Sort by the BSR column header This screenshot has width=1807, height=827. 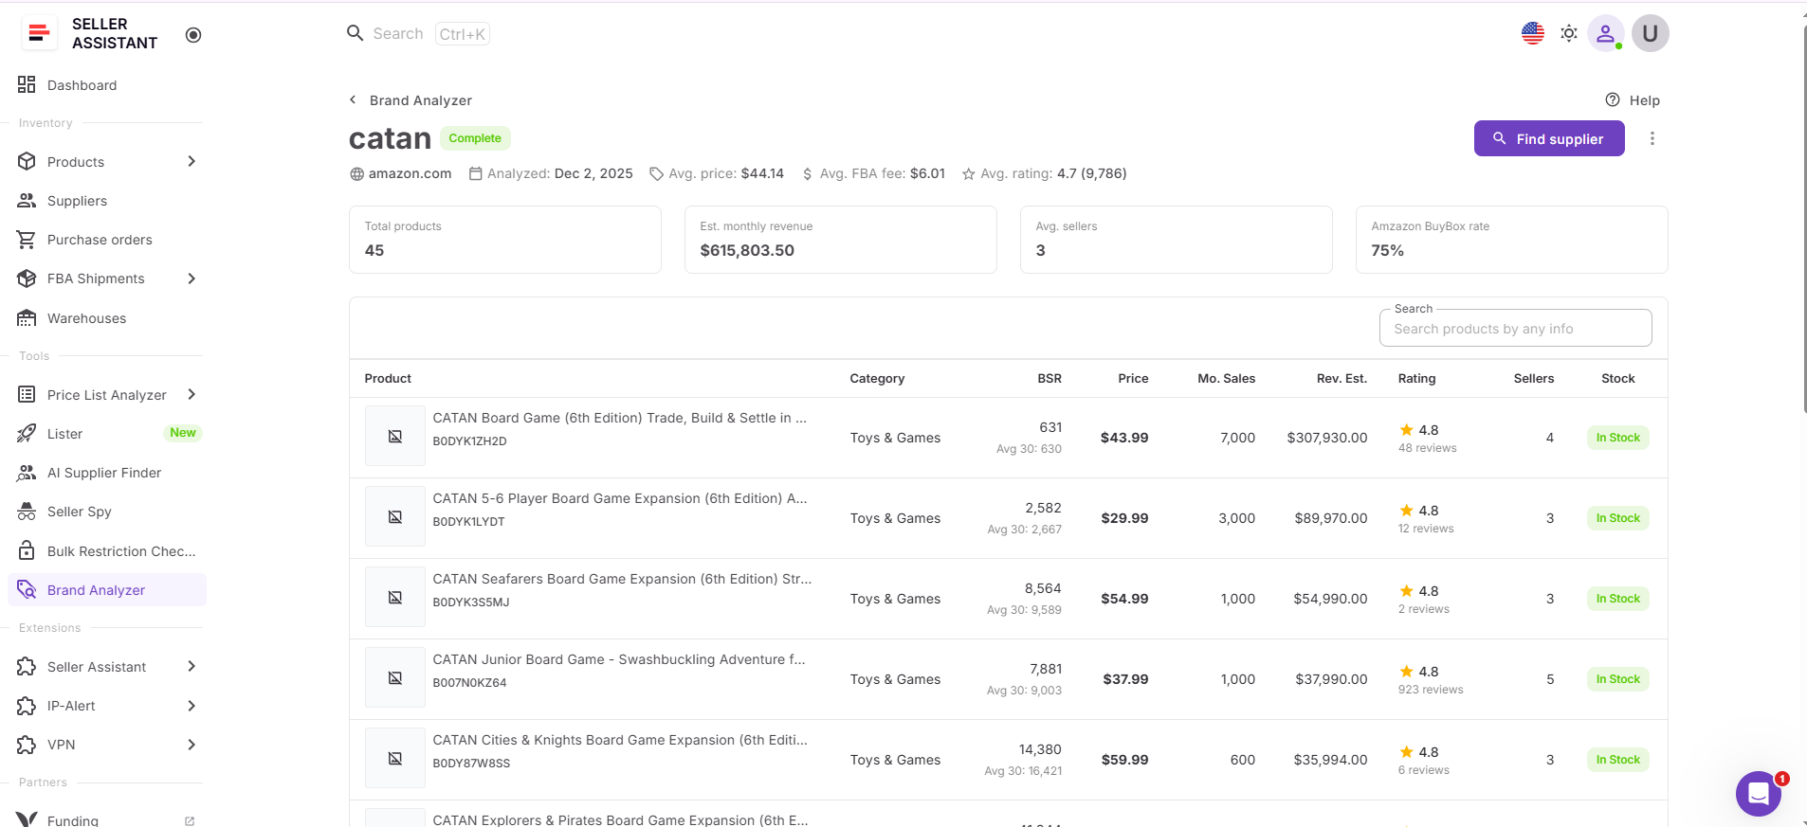1050,378
